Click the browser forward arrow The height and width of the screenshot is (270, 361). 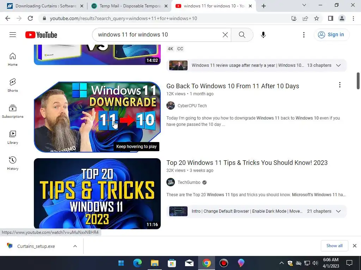pos(19,18)
